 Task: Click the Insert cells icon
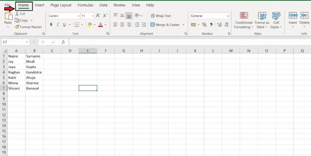coord(293,16)
